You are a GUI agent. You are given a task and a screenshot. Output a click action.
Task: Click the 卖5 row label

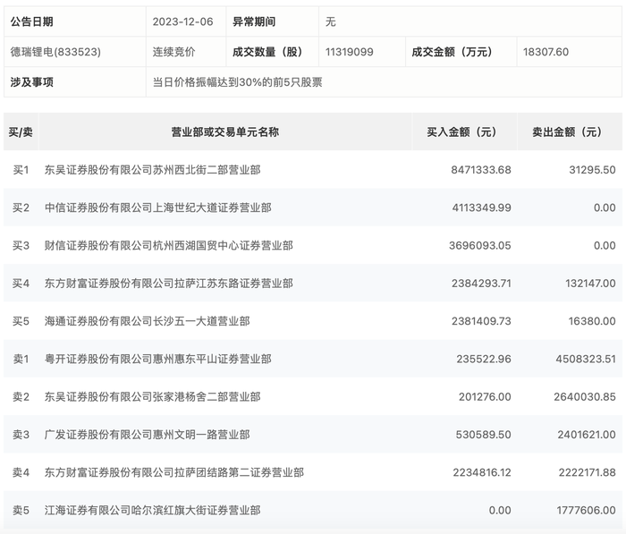pos(21,511)
